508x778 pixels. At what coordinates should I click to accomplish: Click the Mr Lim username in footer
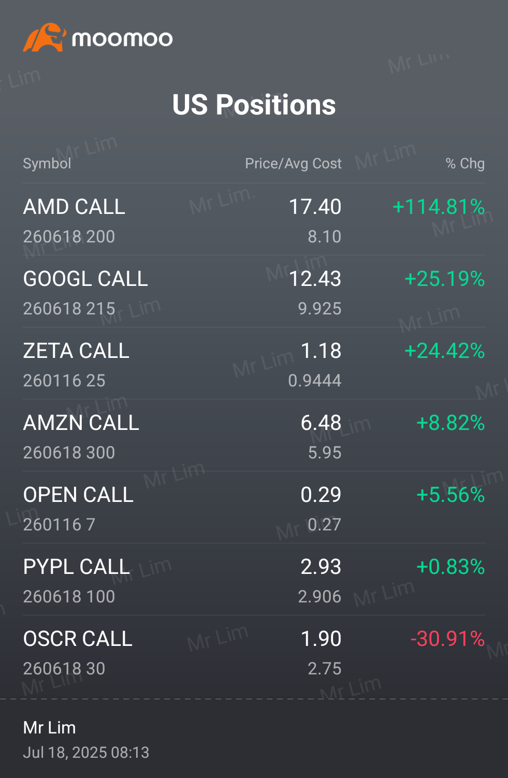pyautogui.click(x=50, y=728)
